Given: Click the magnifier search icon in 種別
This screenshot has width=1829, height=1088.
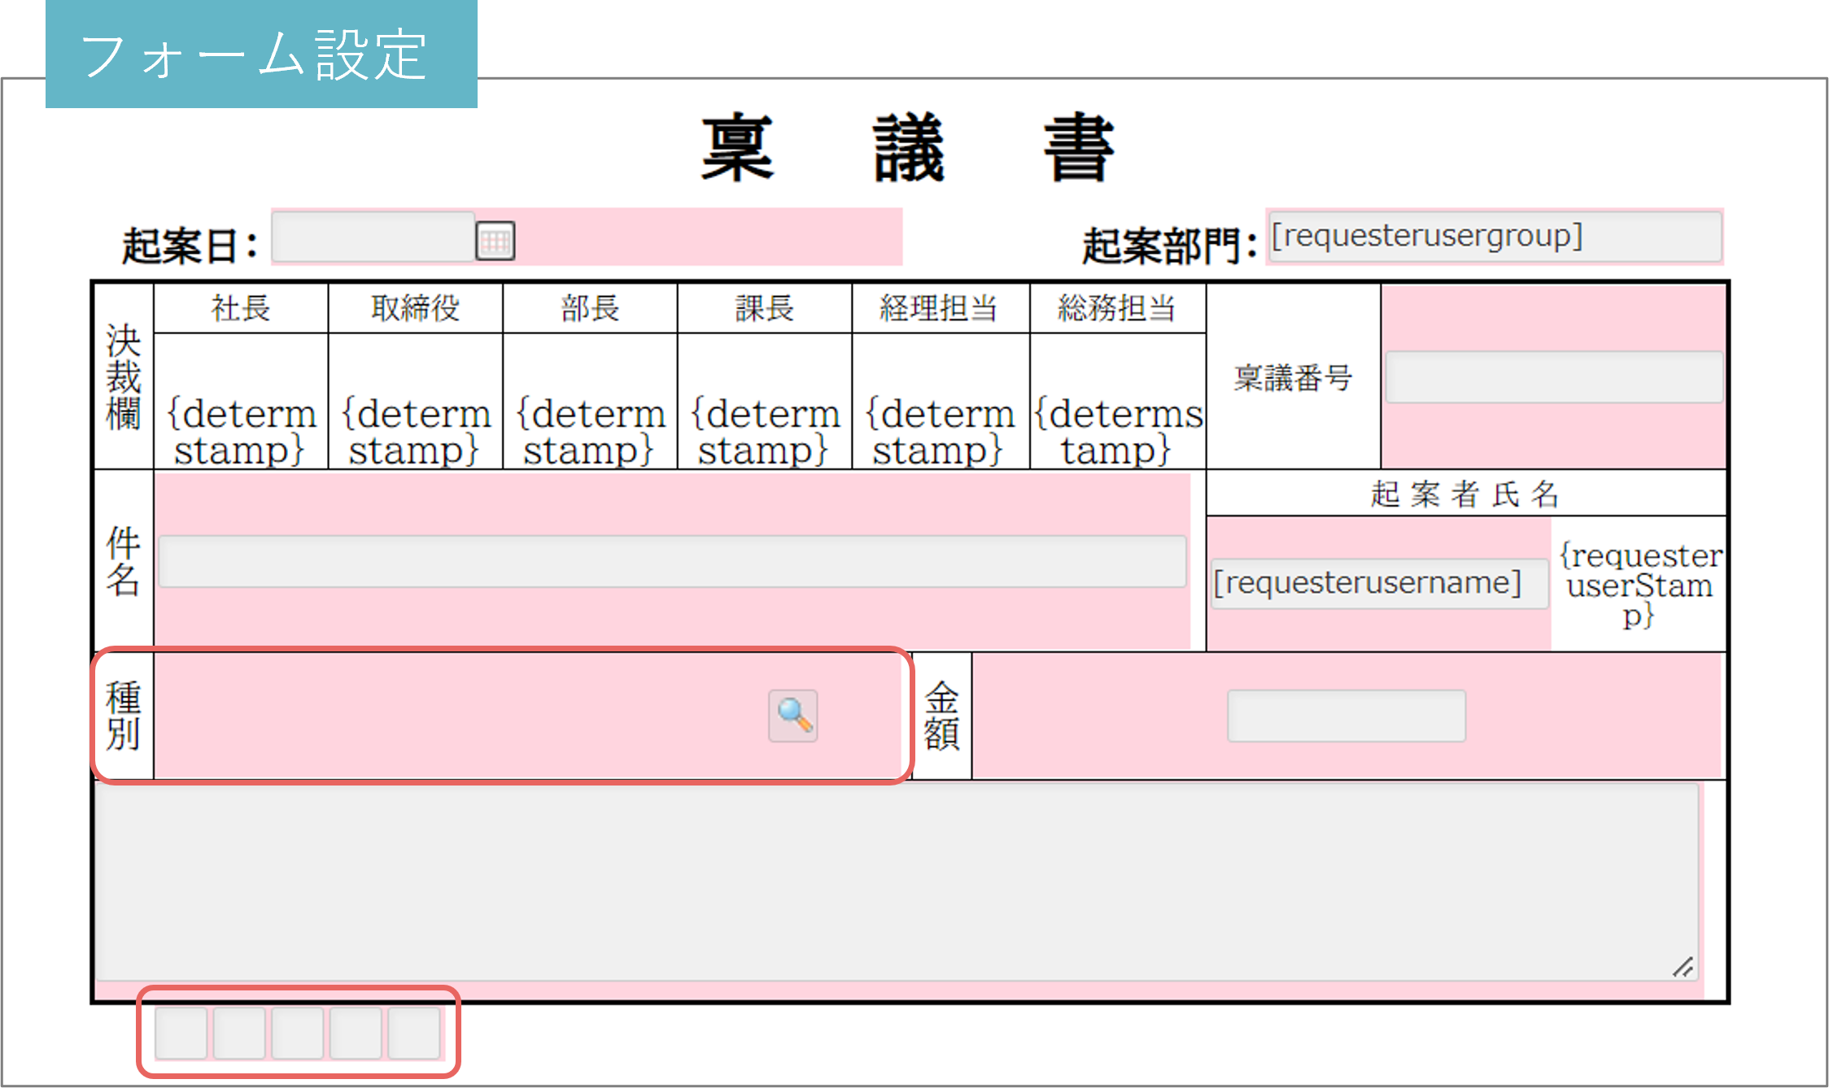Looking at the screenshot, I should (792, 716).
